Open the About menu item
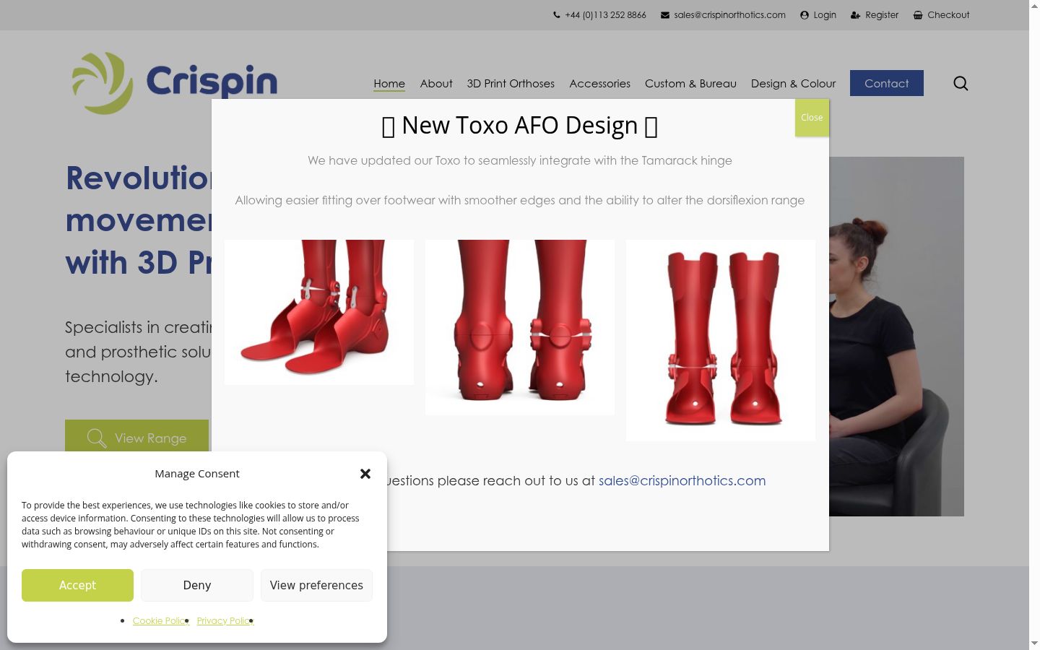This screenshot has width=1040, height=650. tap(436, 84)
